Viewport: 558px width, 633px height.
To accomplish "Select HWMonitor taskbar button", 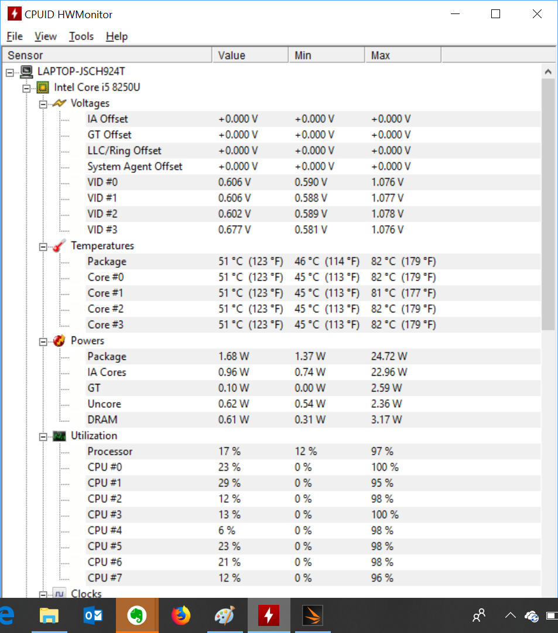I will click(x=269, y=615).
